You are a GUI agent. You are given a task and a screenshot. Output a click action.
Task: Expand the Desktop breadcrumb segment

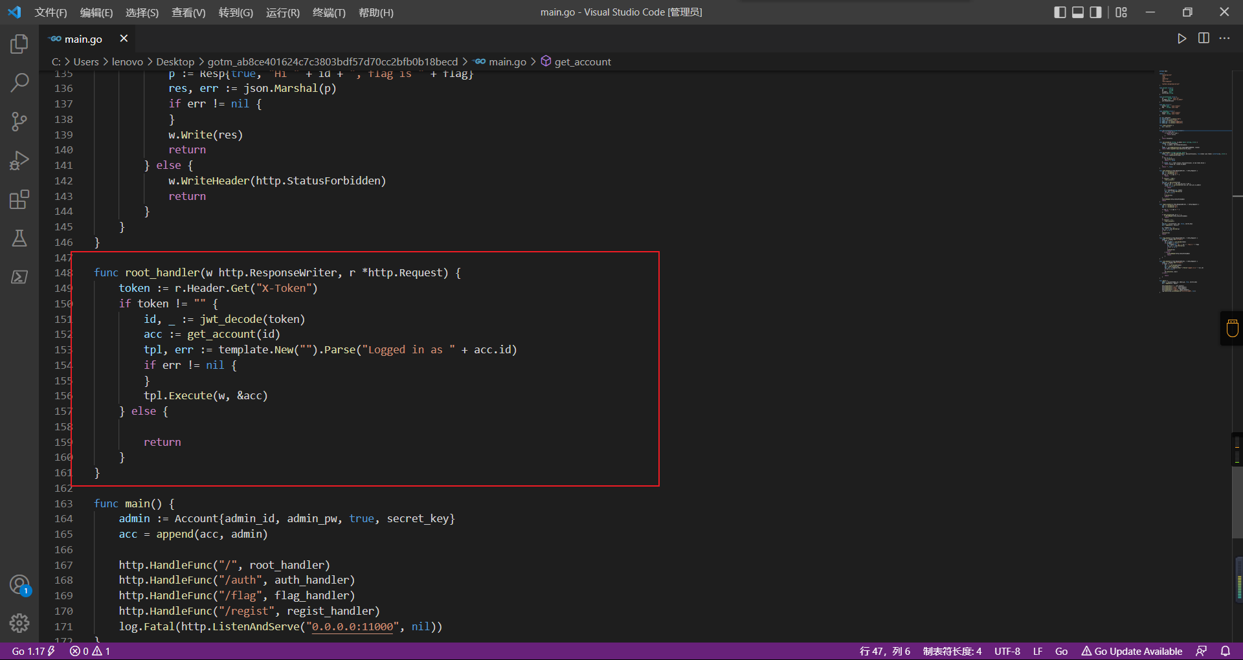pyautogui.click(x=175, y=61)
